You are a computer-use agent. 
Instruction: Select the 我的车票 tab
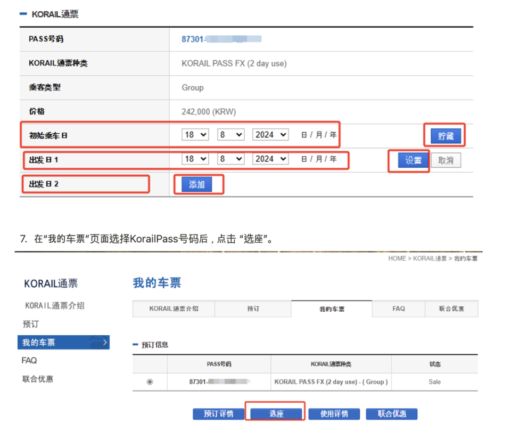click(332, 308)
